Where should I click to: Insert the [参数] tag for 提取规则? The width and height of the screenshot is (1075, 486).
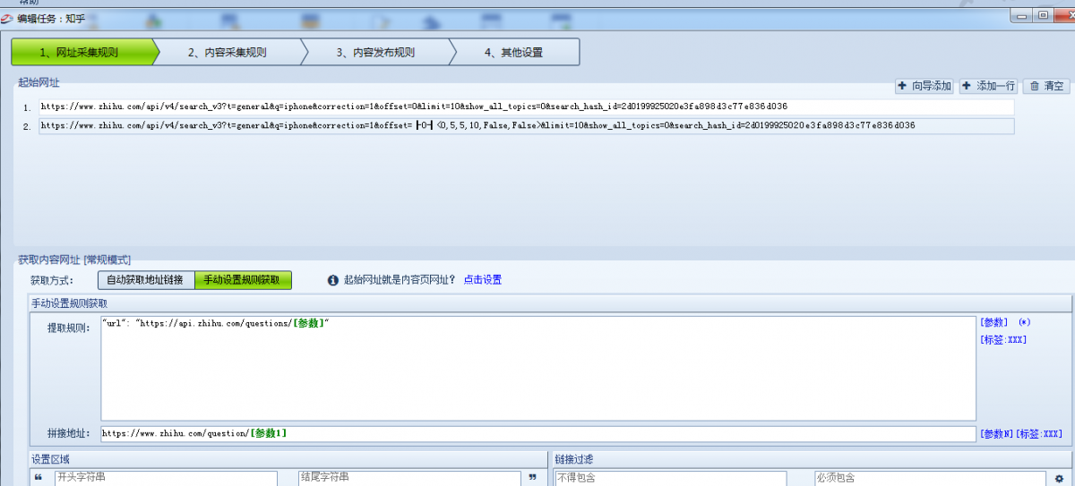pyautogui.click(x=993, y=322)
